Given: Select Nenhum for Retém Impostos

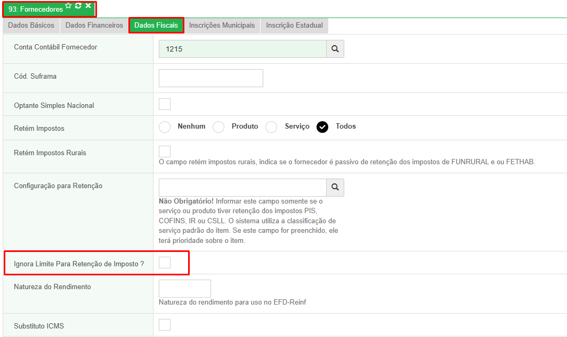Looking at the screenshot, I should [x=165, y=127].
